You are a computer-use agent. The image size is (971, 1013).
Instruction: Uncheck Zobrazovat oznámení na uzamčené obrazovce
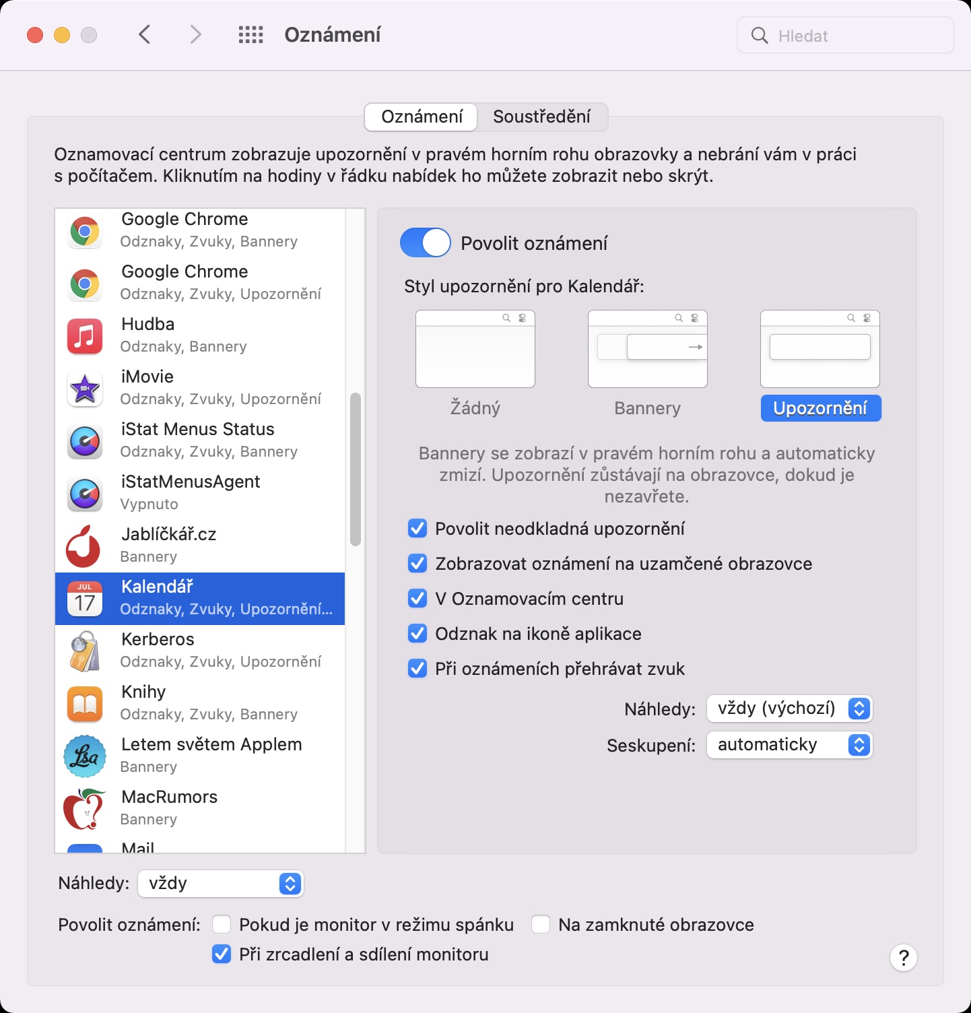tap(417, 563)
